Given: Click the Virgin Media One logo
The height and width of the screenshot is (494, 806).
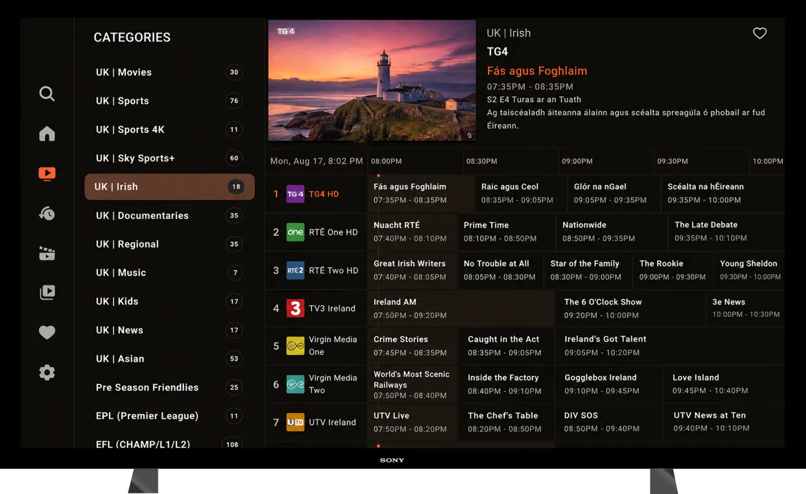Looking at the screenshot, I should [x=295, y=346].
